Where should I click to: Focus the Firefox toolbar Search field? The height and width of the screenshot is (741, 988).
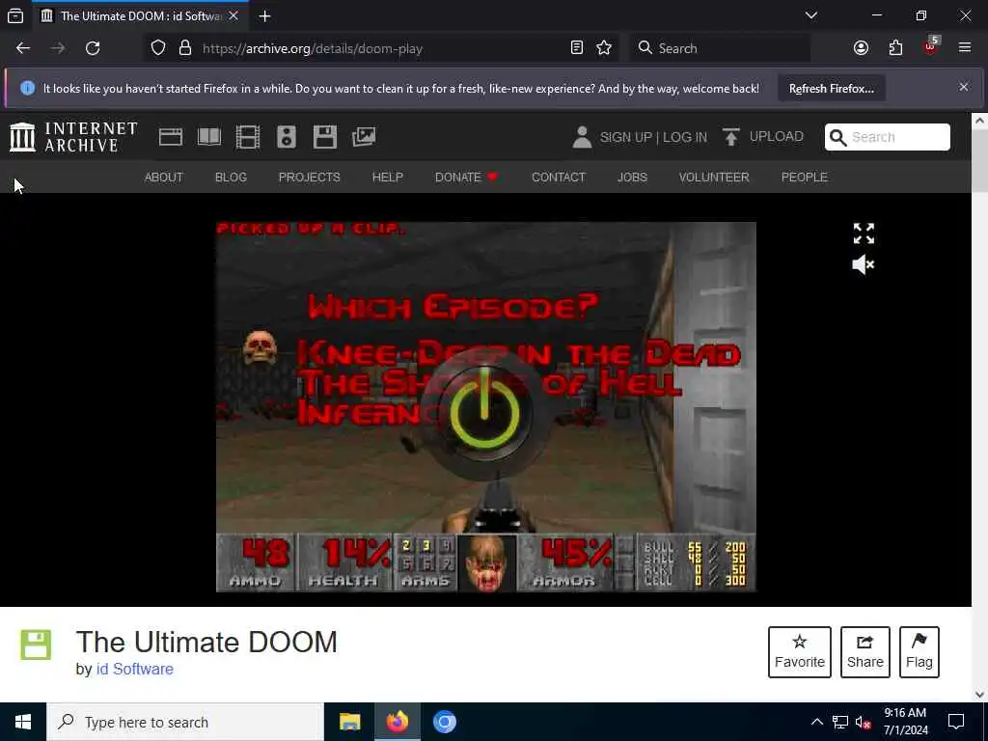[x=720, y=48]
